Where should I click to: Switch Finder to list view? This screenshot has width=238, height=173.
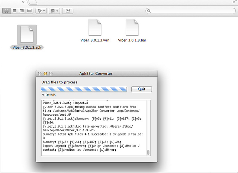14,11
